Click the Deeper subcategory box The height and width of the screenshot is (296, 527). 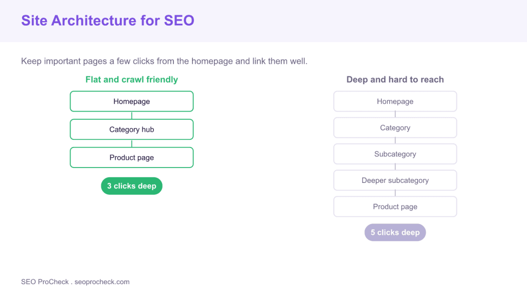pyautogui.click(x=395, y=180)
